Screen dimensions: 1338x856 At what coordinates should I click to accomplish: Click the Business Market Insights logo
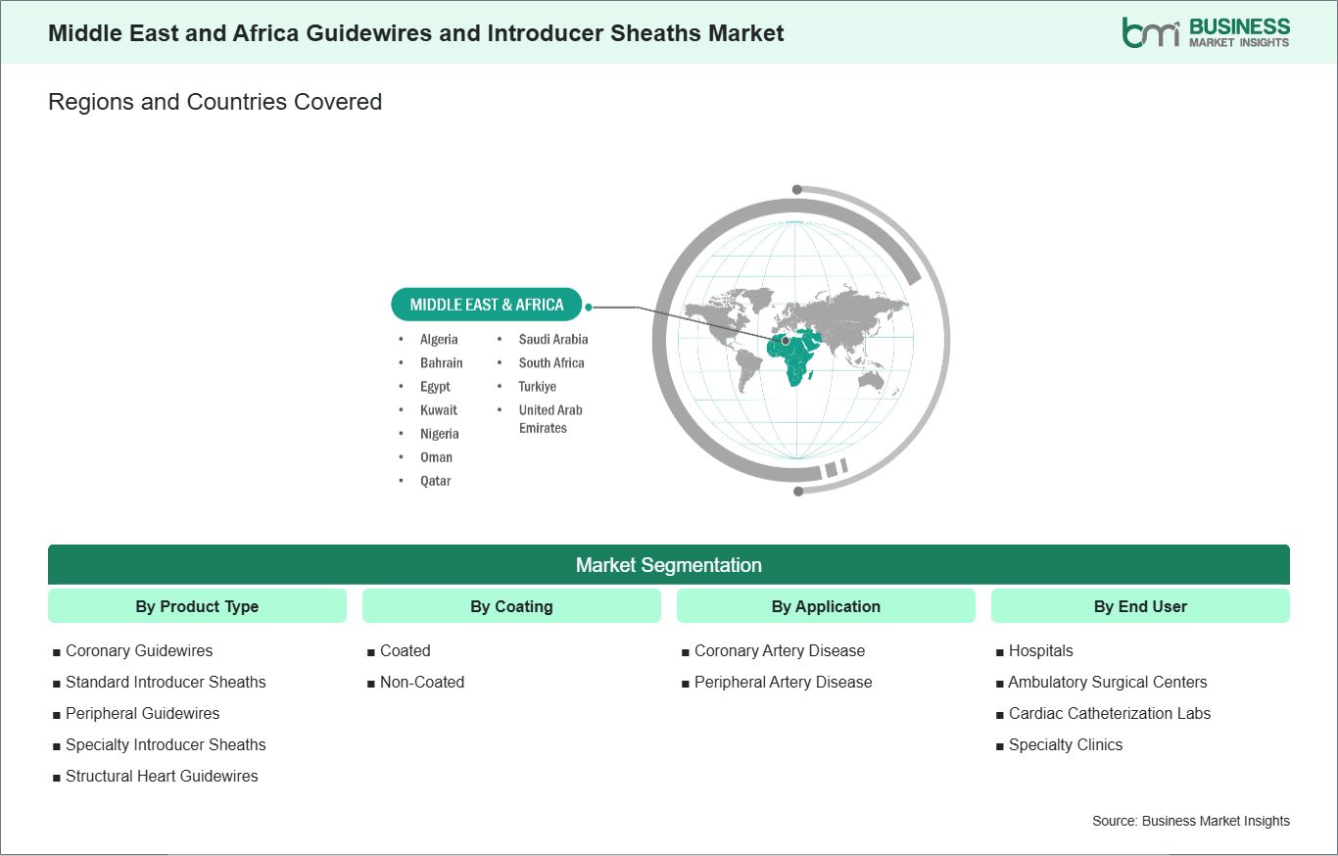pos(1205,32)
